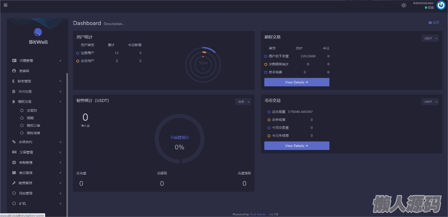Open the 今天 period dropdown
Image resolution: width=448 pixels, height=217 pixels.
click(x=243, y=102)
